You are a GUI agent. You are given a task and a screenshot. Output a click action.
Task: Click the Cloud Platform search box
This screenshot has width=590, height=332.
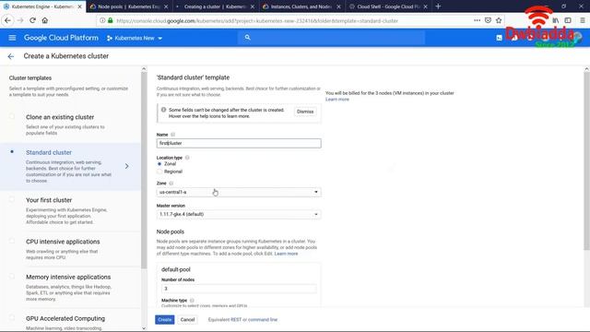331,38
